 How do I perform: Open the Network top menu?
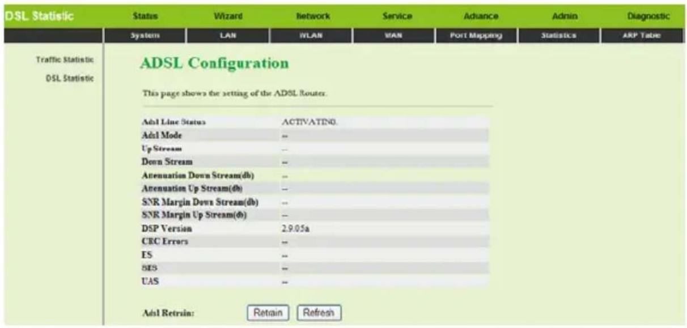pyautogui.click(x=313, y=16)
